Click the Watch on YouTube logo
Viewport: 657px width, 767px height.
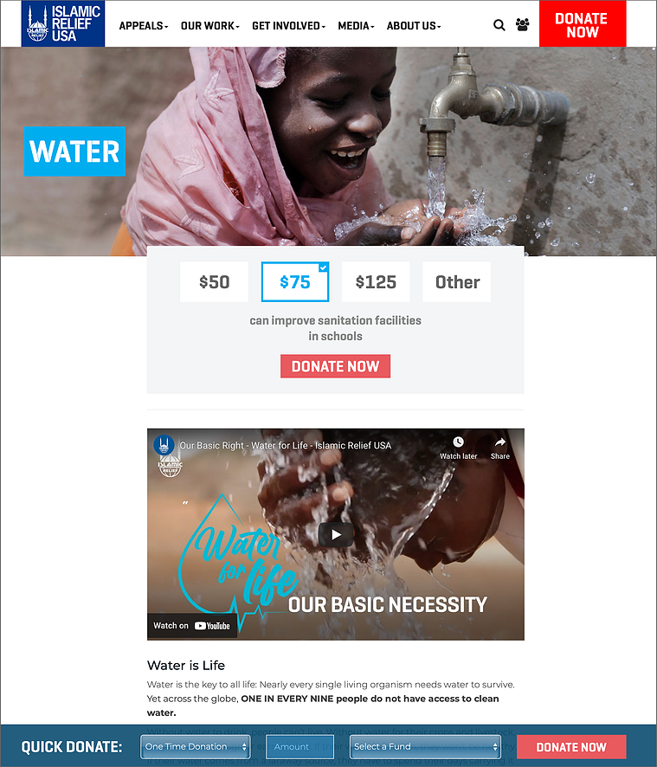(x=212, y=626)
